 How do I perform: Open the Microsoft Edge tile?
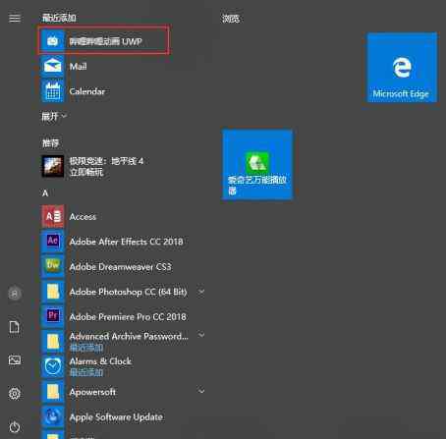click(x=402, y=67)
